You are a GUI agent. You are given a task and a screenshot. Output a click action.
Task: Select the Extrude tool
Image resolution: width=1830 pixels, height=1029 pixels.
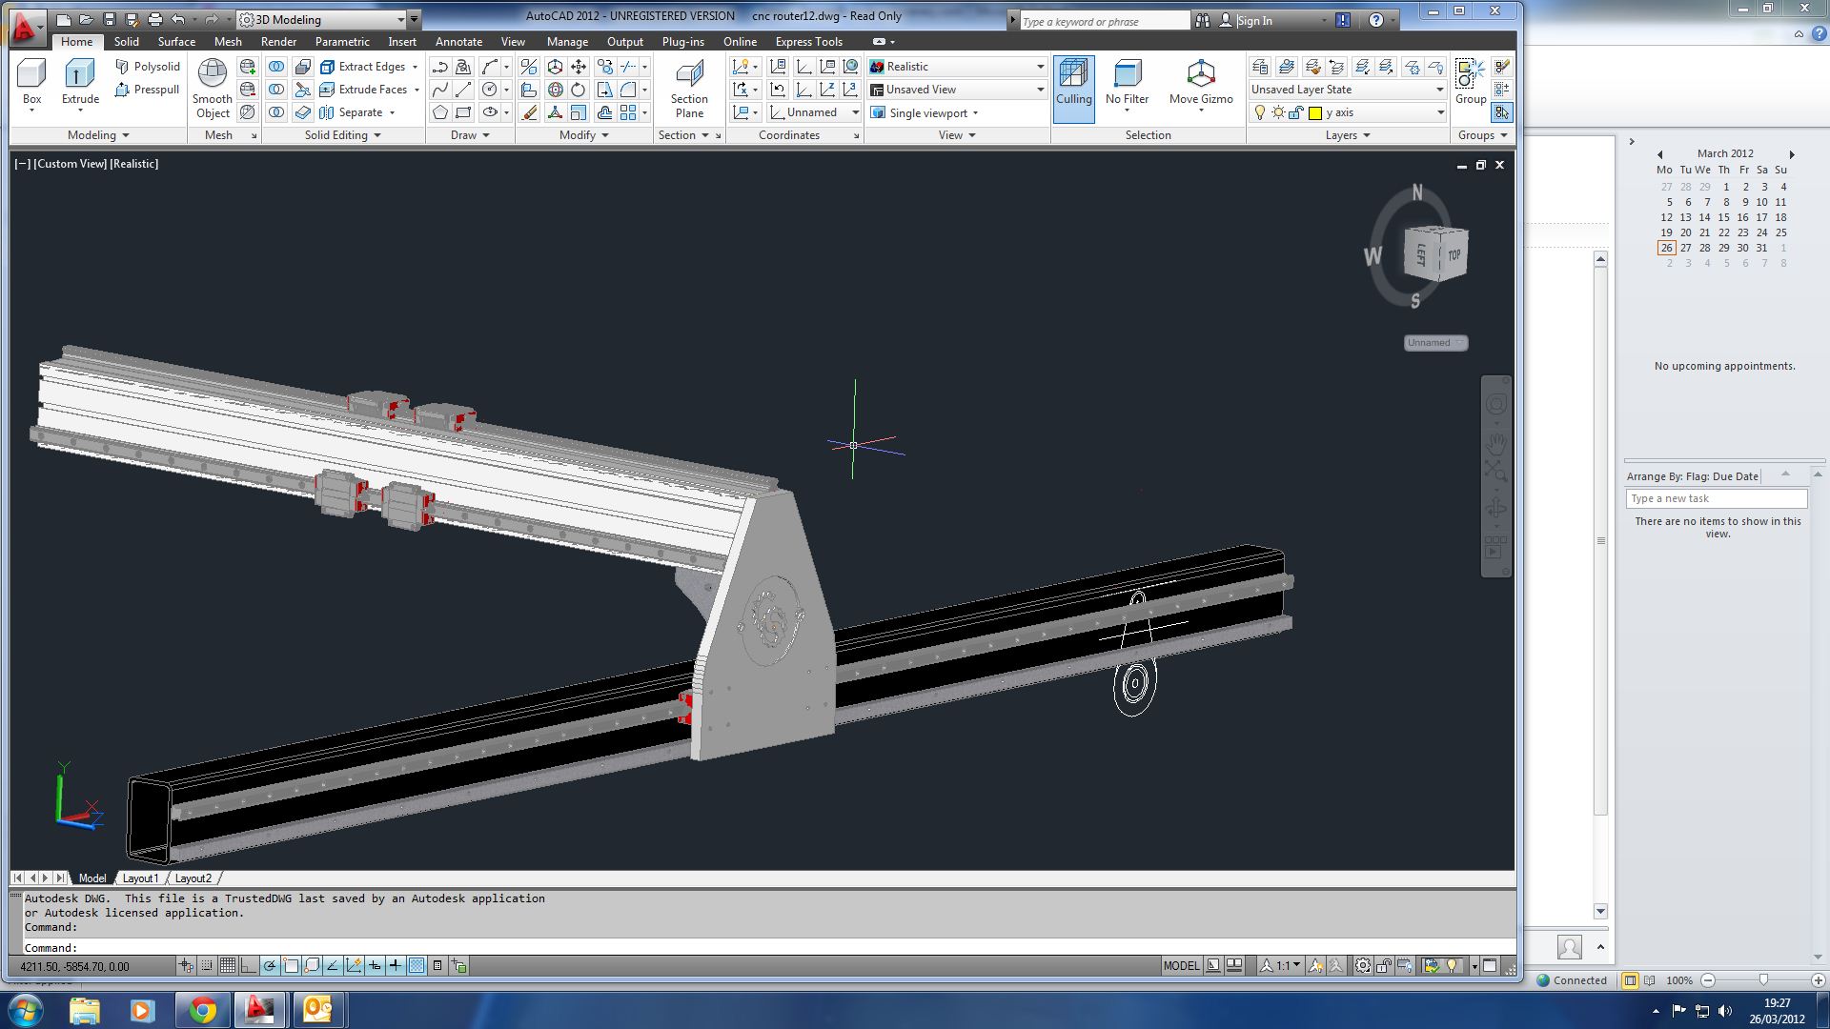point(80,81)
